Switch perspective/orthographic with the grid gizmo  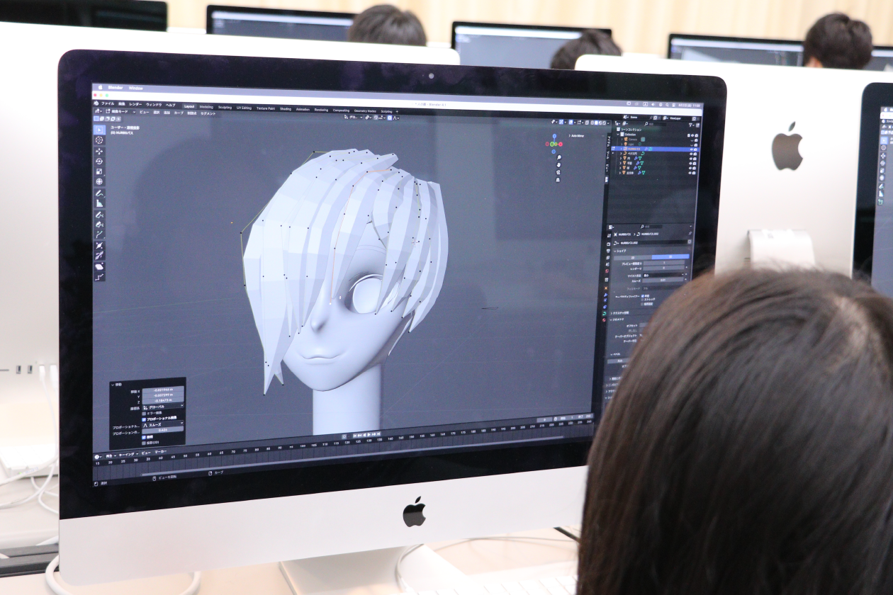coord(558,180)
